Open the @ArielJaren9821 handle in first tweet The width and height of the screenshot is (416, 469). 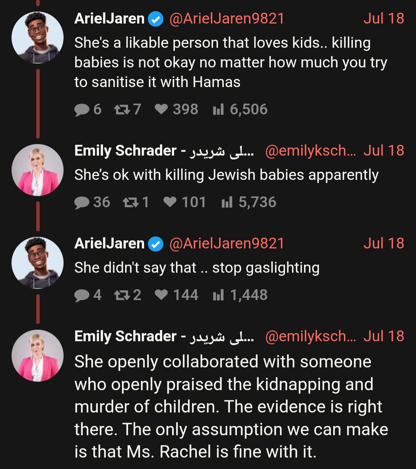tap(226, 18)
